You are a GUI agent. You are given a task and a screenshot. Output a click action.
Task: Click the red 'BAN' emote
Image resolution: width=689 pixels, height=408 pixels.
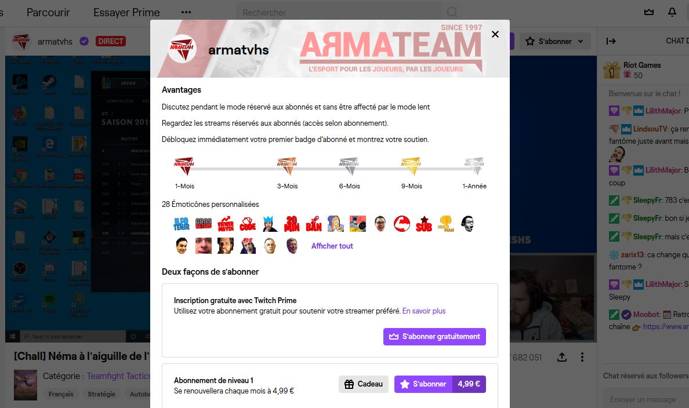[313, 224]
